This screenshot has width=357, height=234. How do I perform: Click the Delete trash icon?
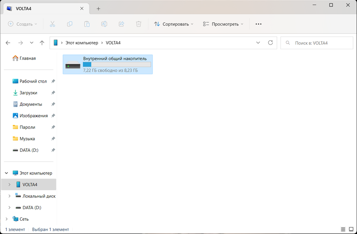point(139,24)
